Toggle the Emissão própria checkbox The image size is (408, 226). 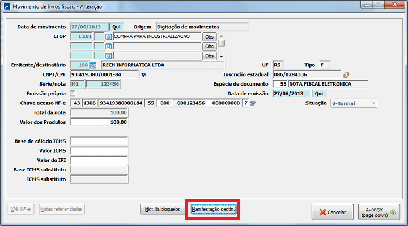pyautogui.click(x=73, y=93)
